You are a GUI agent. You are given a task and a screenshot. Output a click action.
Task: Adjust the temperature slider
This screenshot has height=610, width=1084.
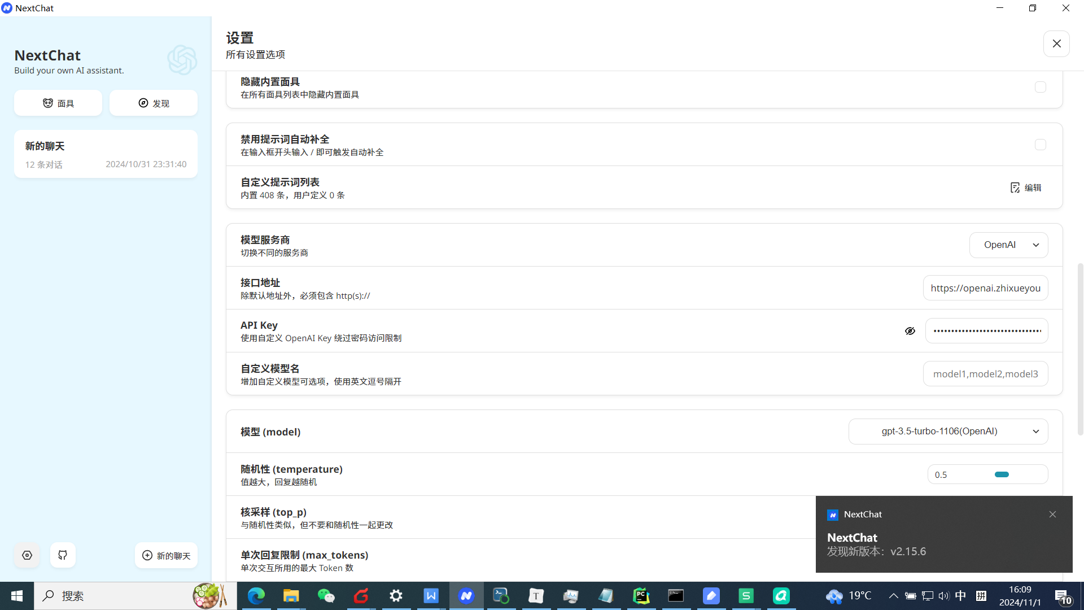1002,474
